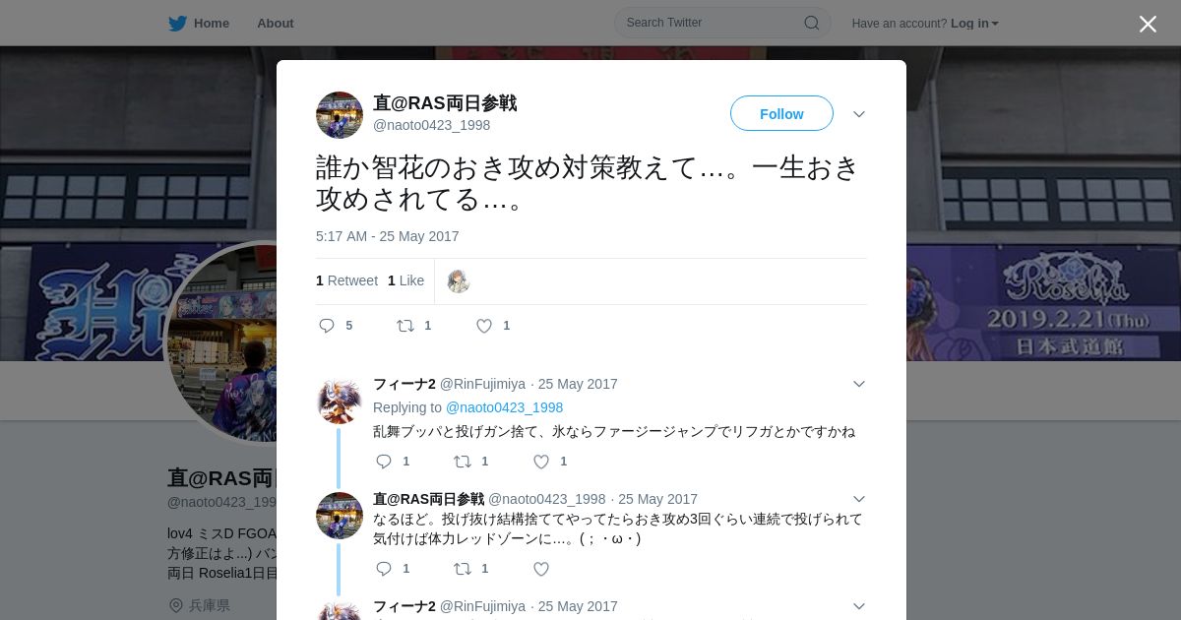1181x620 pixels.
Task: Reply to the main tweet via the speech bubble icon
Action: pyautogui.click(x=327, y=326)
